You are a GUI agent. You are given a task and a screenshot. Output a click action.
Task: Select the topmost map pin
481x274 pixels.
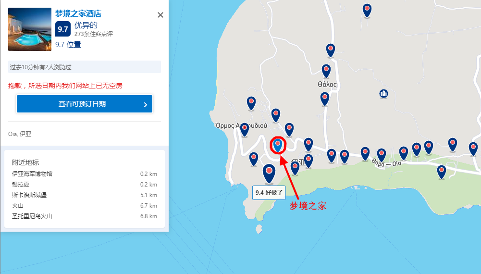click(x=367, y=9)
